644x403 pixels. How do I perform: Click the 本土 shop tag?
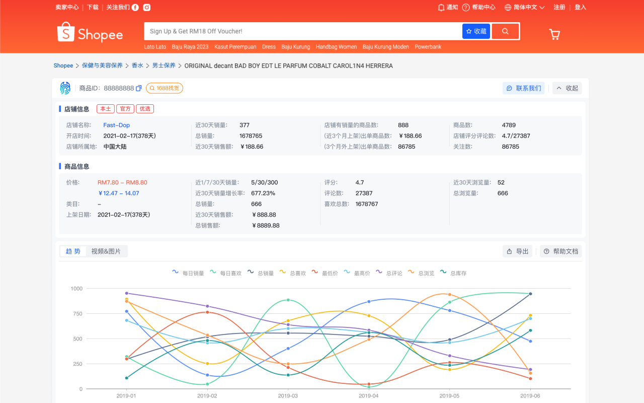(x=105, y=109)
